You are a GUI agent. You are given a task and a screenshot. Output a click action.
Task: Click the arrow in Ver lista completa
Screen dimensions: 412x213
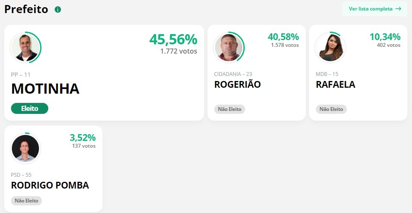click(x=398, y=9)
